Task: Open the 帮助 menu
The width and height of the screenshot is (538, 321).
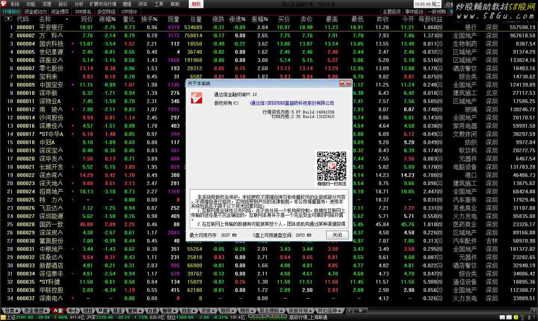Action: tap(175, 4)
